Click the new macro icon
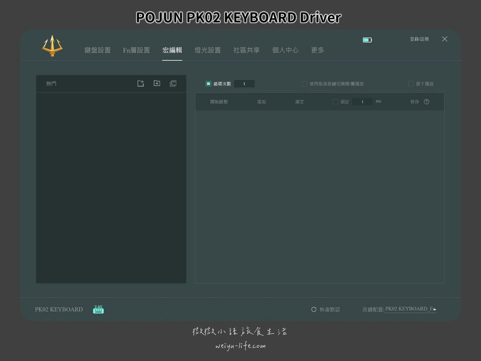The image size is (481, 361). point(141,83)
